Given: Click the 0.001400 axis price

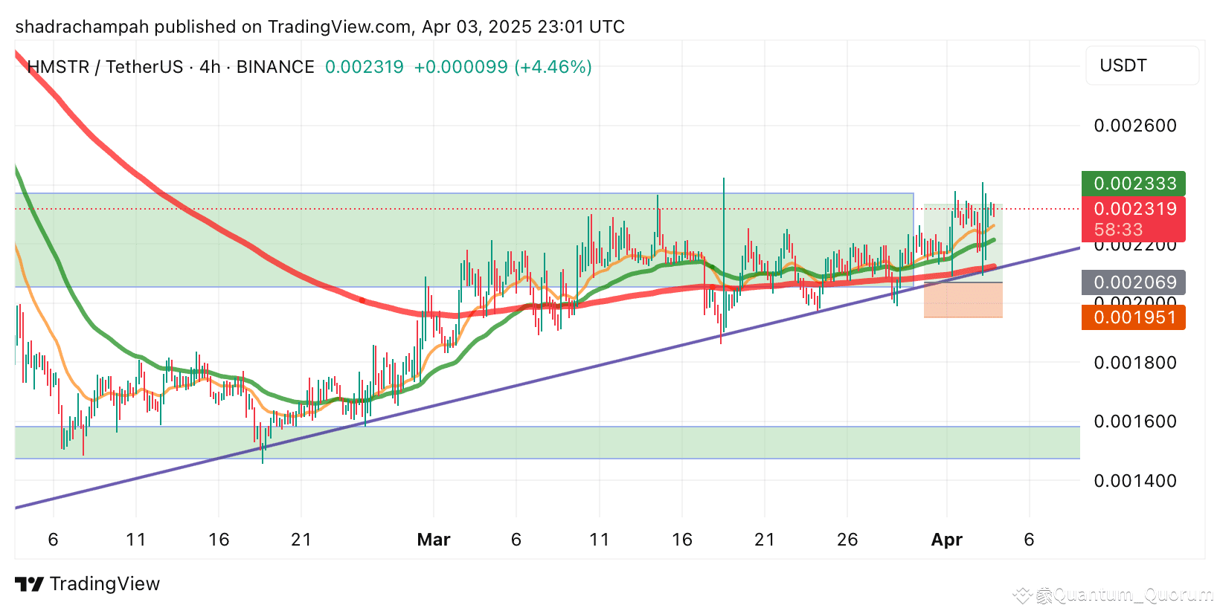Looking at the screenshot, I should point(1135,481).
